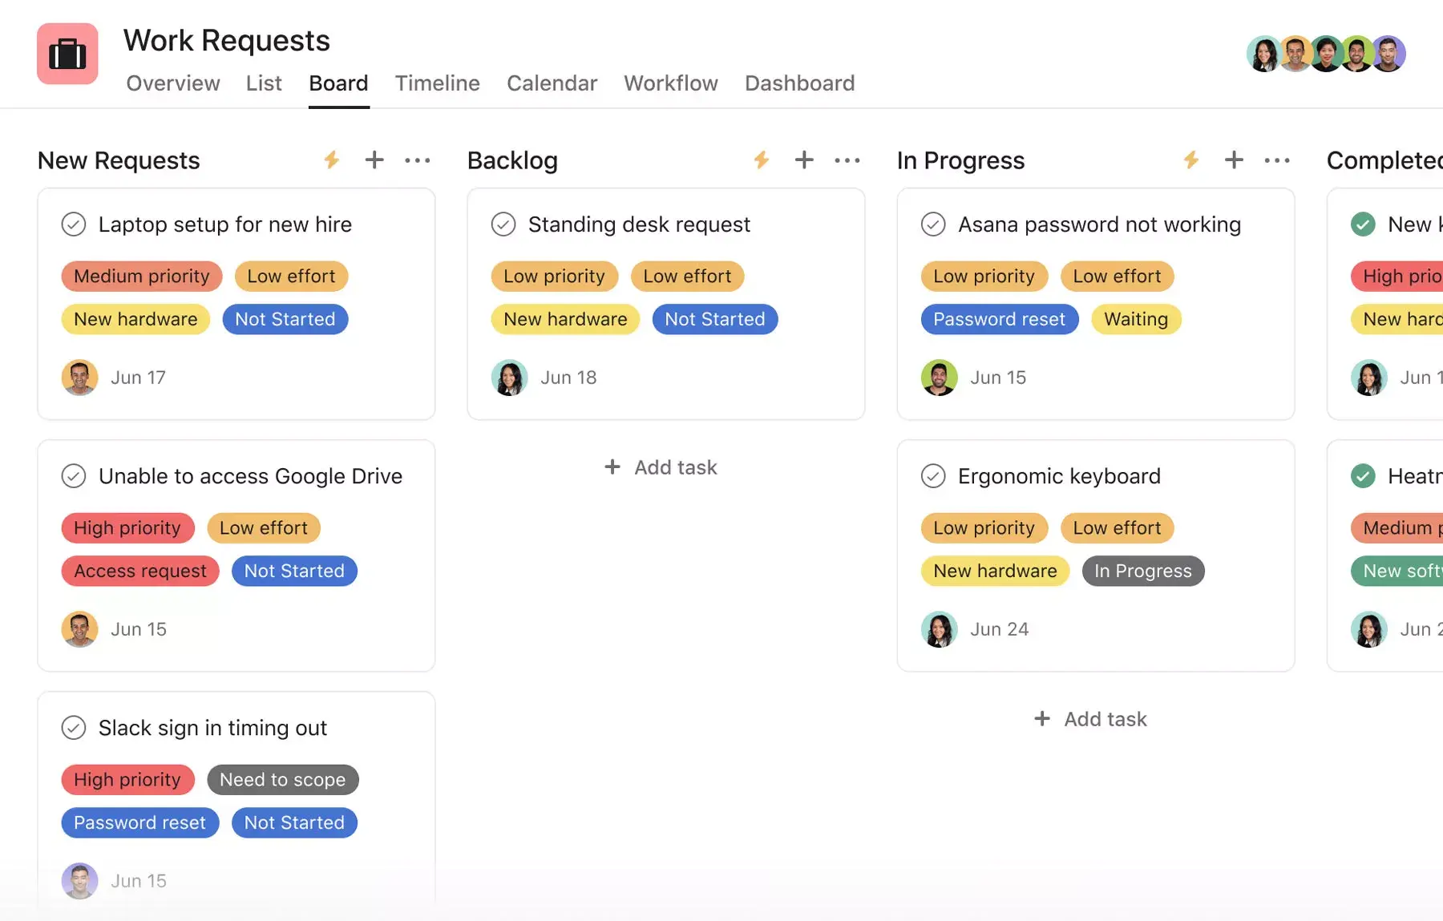Click the plus icon on In Progress column
This screenshot has height=921, width=1443.
click(x=1234, y=160)
